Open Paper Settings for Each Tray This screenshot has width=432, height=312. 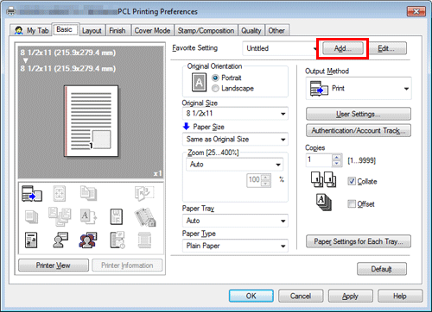359,241
